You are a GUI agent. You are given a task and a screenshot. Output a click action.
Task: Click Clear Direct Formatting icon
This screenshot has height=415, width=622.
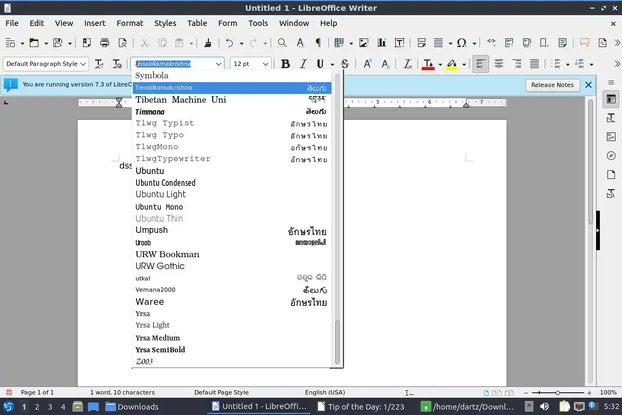coord(408,64)
